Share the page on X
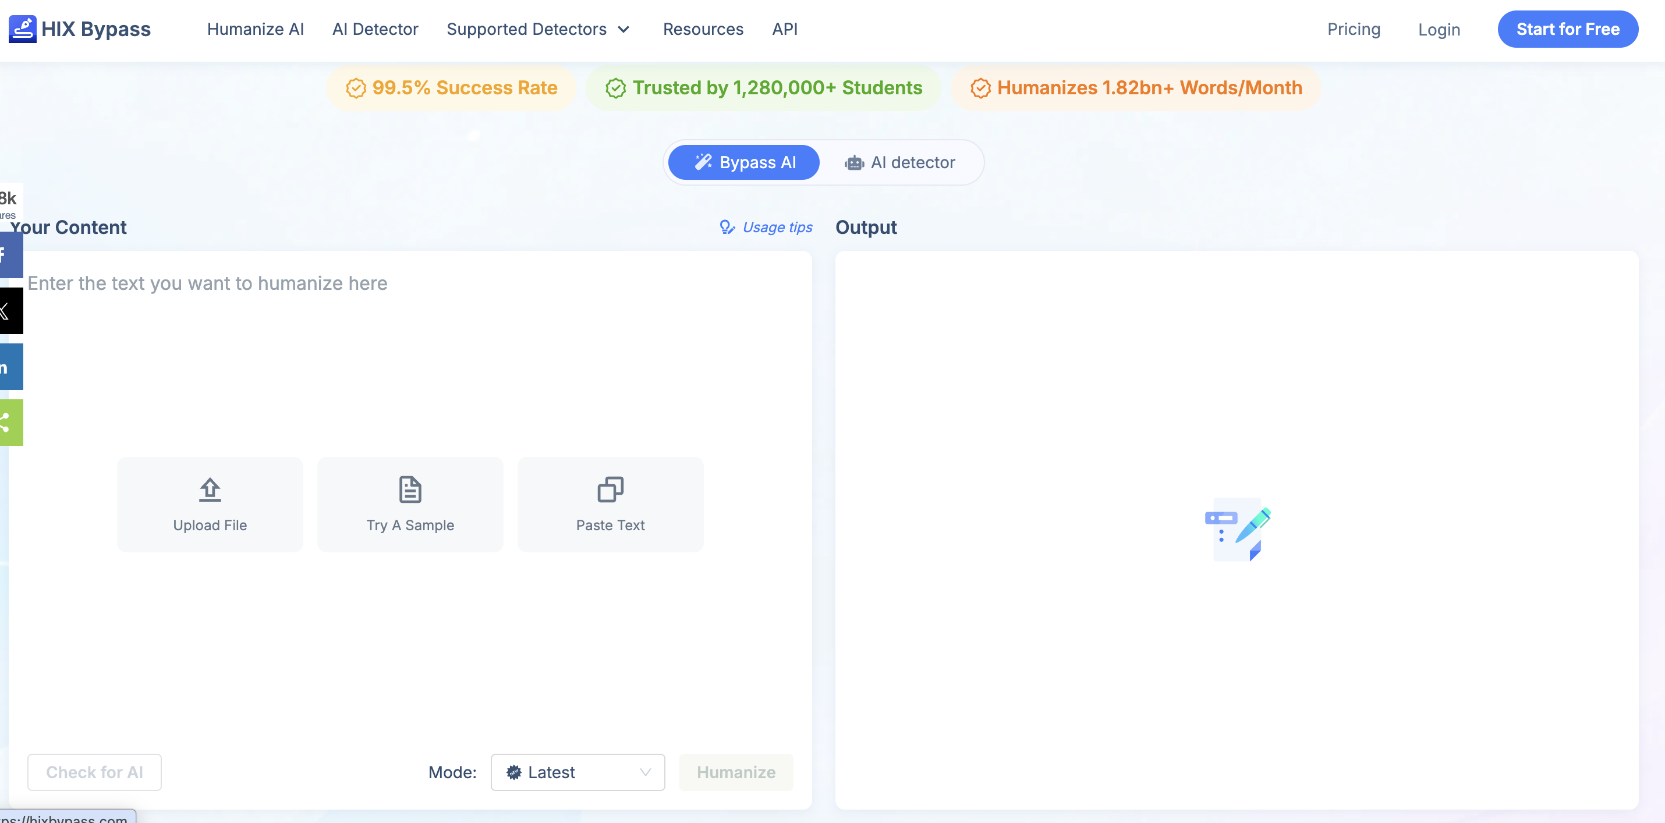Image resolution: width=1665 pixels, height=823 pixels. (11, 311)
